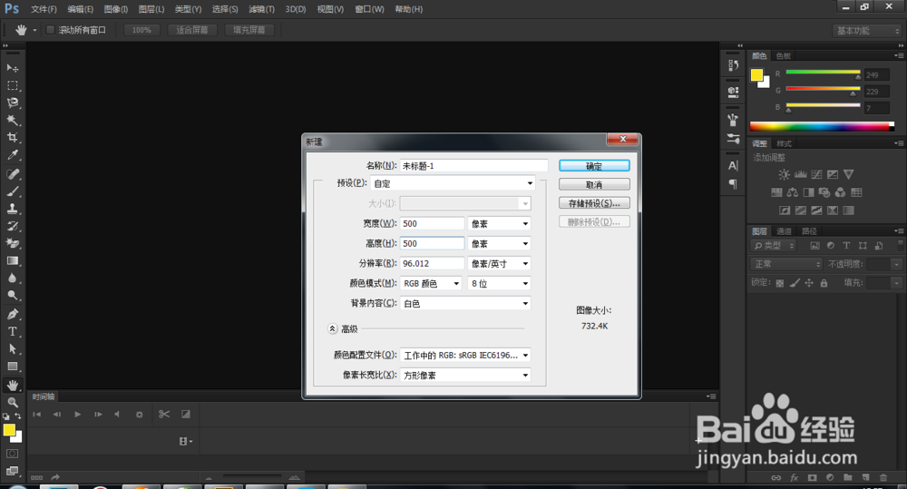Toggle lock position icon

(x=809, y=283)
